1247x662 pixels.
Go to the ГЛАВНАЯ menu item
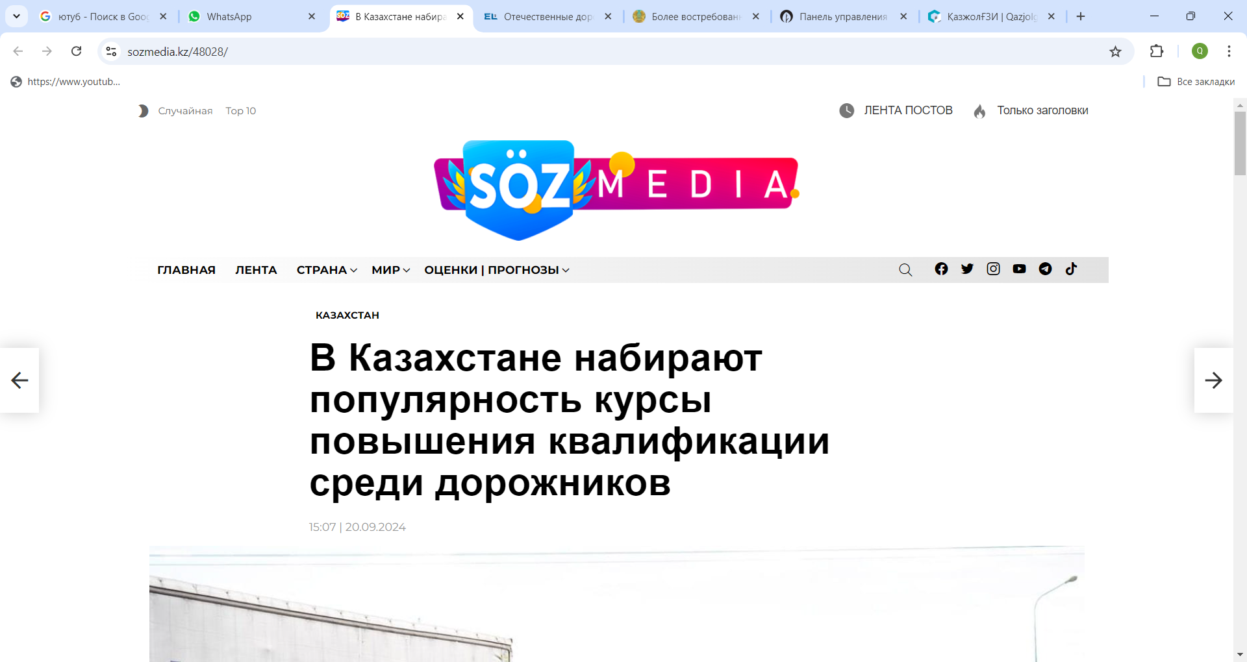tap(186, 270)
